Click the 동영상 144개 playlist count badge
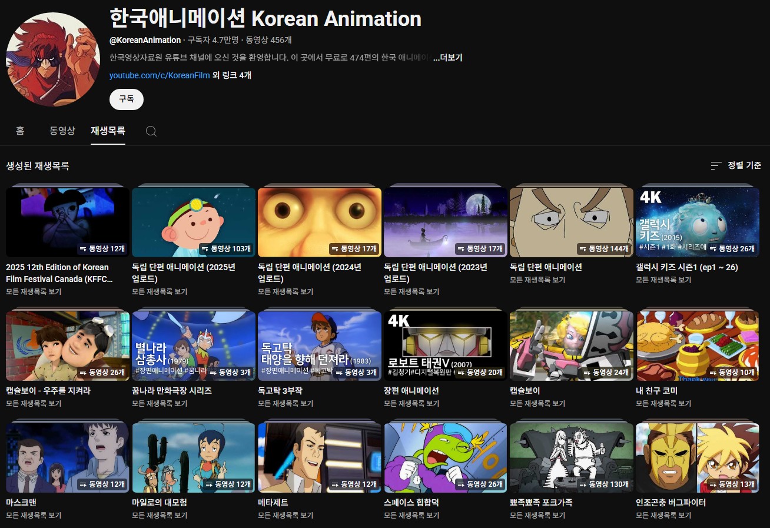 point(604,249)
